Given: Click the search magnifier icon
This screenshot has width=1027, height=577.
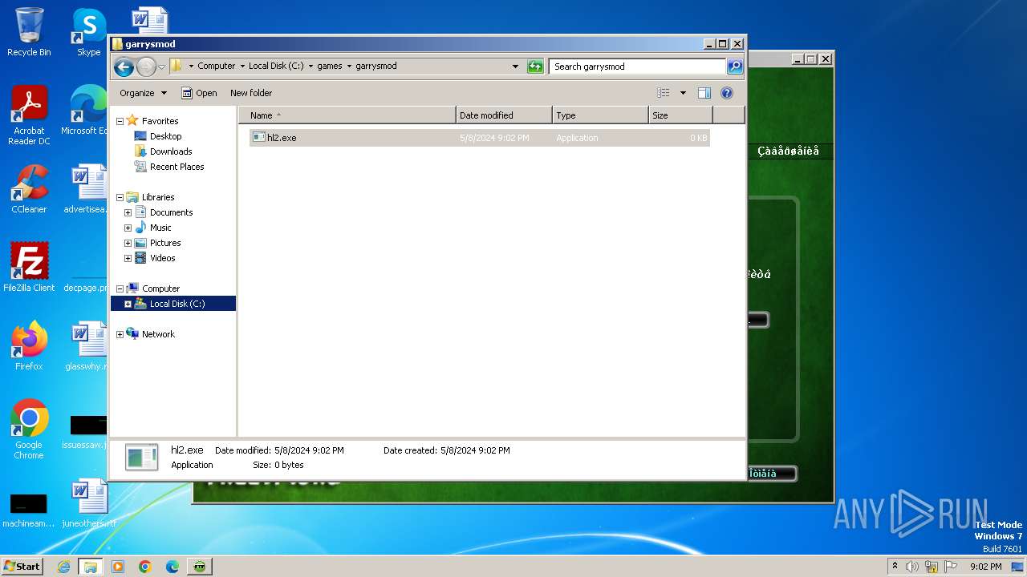Looking at the screenshot, I should point(734,67).
